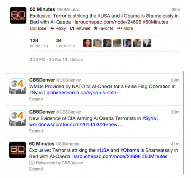Click the Favorite star icon
Image resolution: width=191 pixels, height=178 pixels.
tap(95, 28)
